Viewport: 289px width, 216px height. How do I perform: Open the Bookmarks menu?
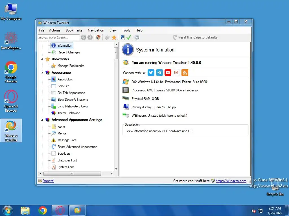pos(74,30)
